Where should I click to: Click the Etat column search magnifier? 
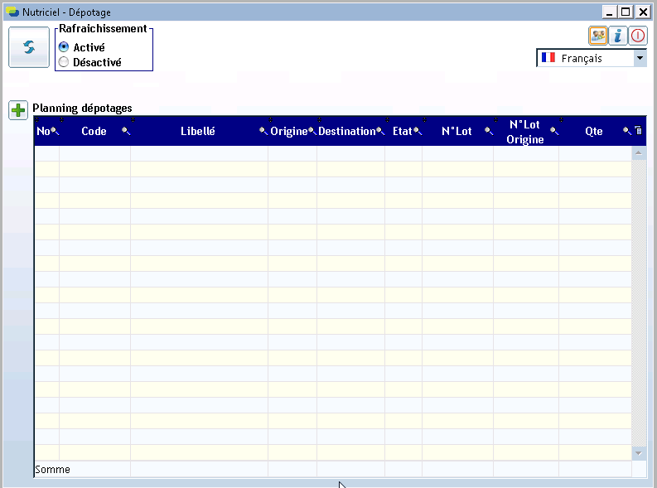[418, 132]
